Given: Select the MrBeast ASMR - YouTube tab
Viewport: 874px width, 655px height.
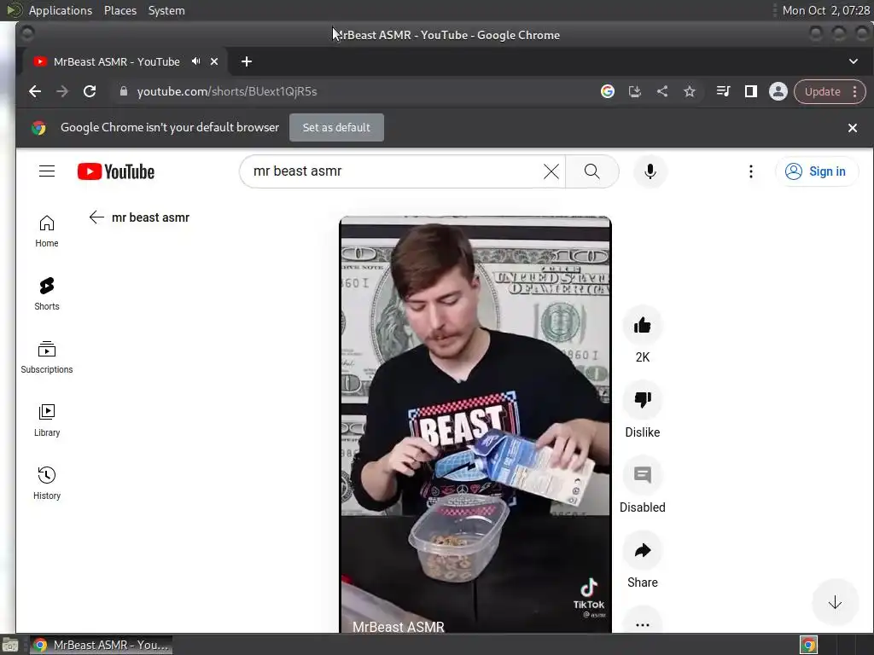Looking at the screenshot, I should (116, 61).
